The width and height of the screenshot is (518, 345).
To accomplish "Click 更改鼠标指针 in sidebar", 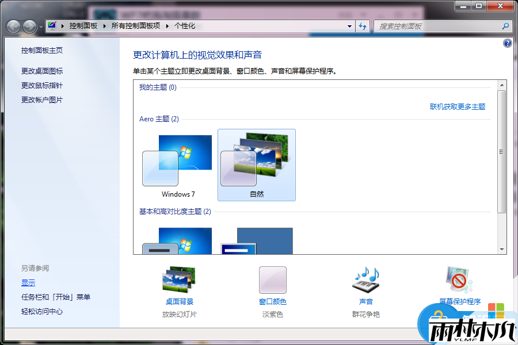I will click(x=42, y=86).
